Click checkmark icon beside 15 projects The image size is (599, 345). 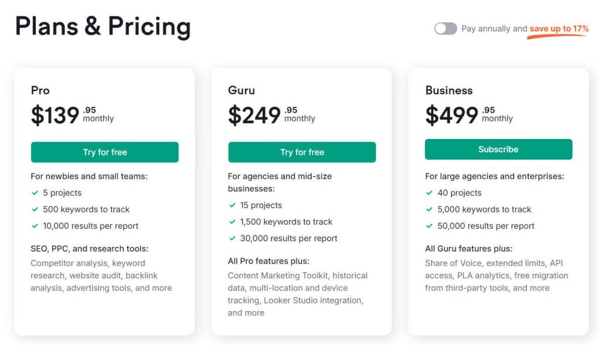[x=232, y=205]
